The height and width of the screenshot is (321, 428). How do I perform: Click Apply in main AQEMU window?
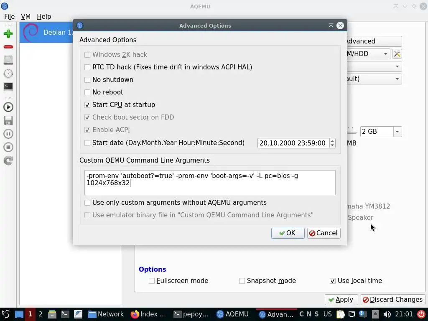[341, 299]
